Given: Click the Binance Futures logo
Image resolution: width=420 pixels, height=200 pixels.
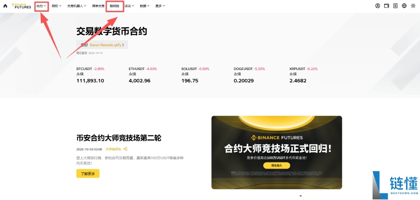Looking at the screenshot, I should [21, 6].
